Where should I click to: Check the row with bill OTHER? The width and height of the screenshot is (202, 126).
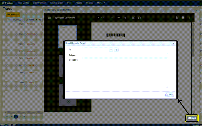click(8, 66)
